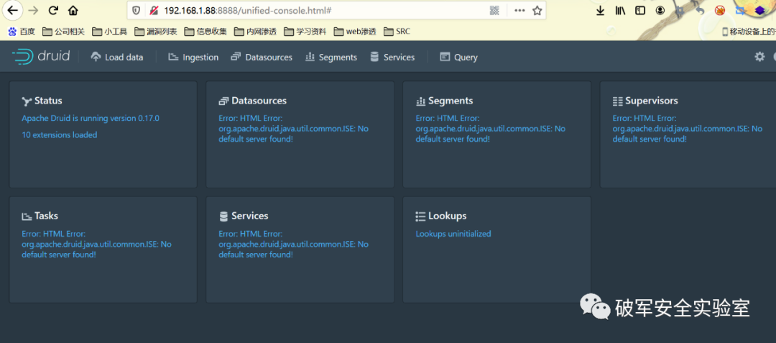
Task: Toggle the Firefox sidebar view
Action: click(x=639, y=11)
